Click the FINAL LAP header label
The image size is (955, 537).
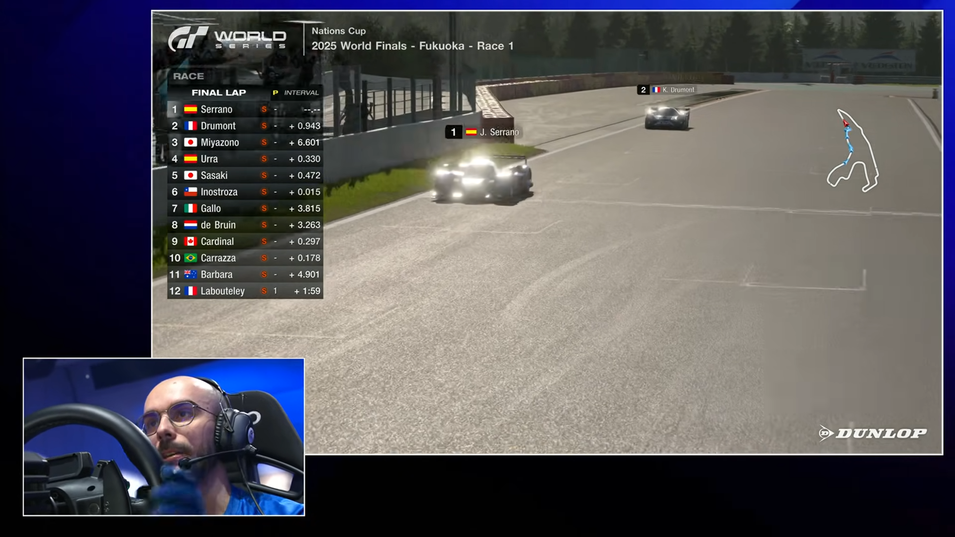[x=219, y=92]
